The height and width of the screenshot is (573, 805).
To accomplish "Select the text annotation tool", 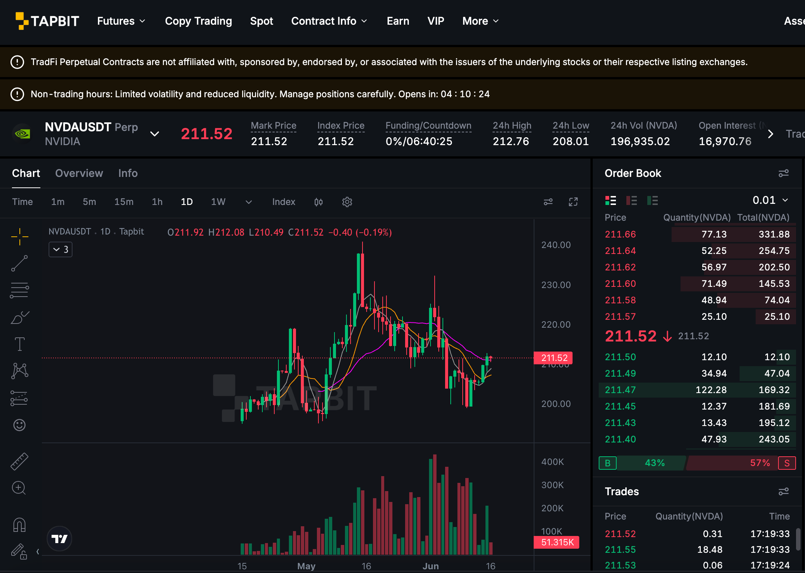I will pyautogui.click(x=19, y=344).
